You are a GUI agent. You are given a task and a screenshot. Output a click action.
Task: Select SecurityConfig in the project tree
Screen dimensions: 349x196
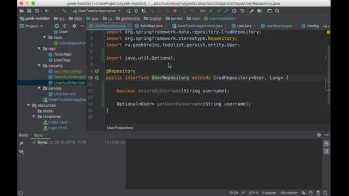67,71
